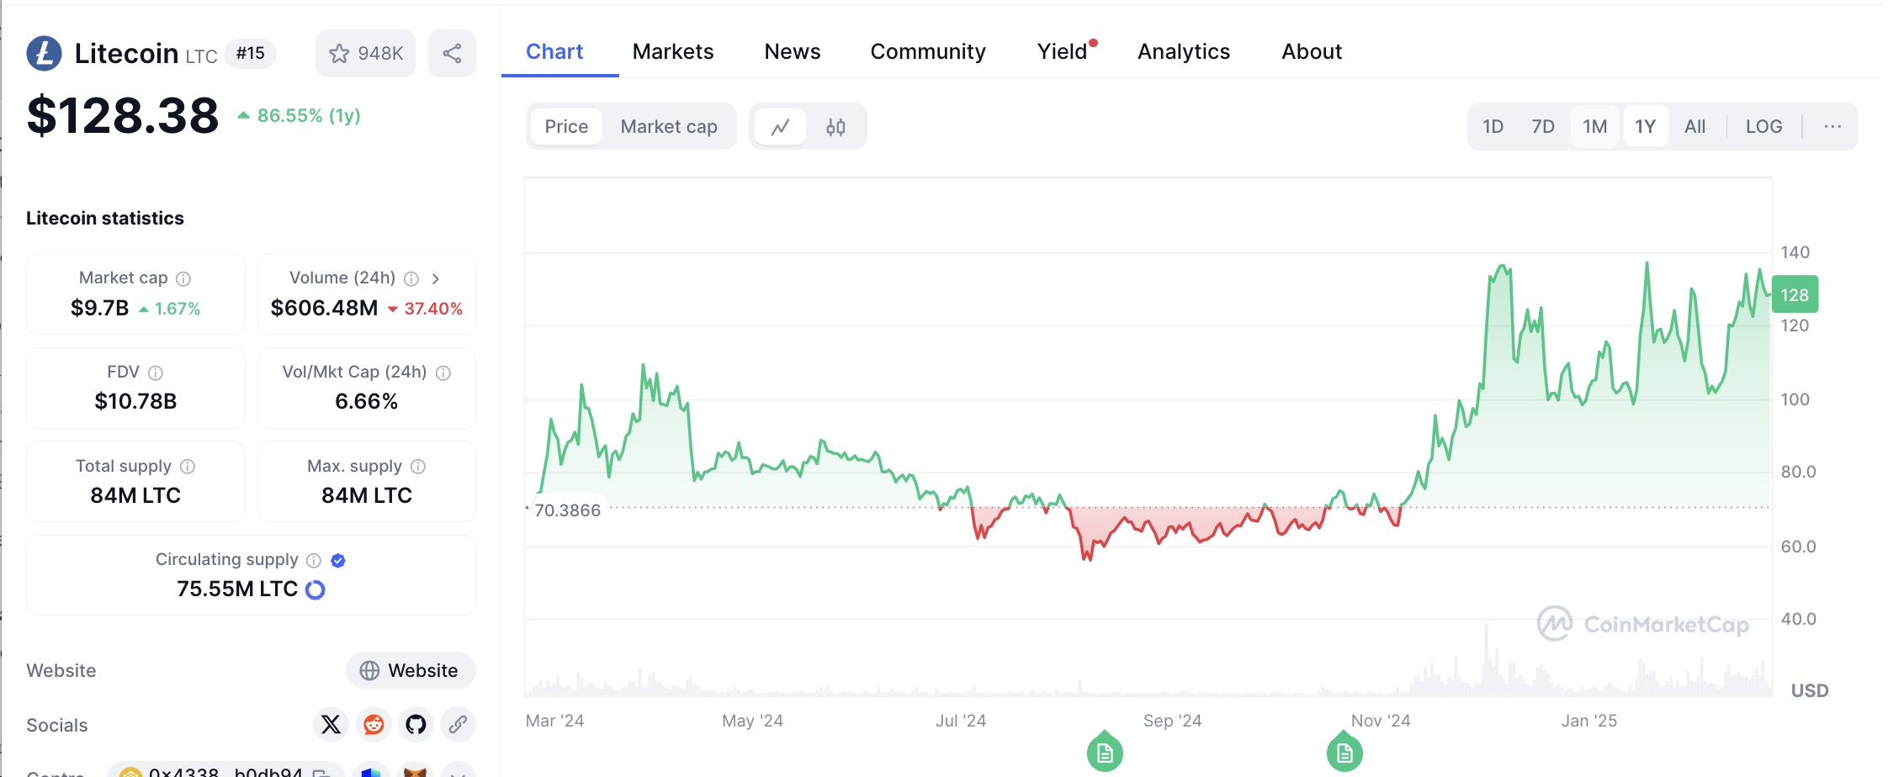
Task: Switch to candlestick chart icon
Action: [835, 127]
